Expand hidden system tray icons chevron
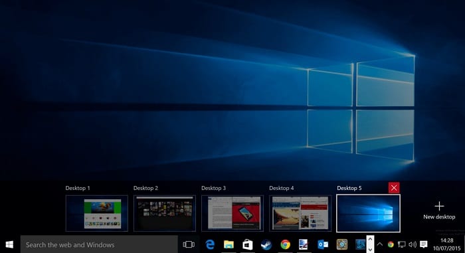The image size is (465, 253). [379, 244]
